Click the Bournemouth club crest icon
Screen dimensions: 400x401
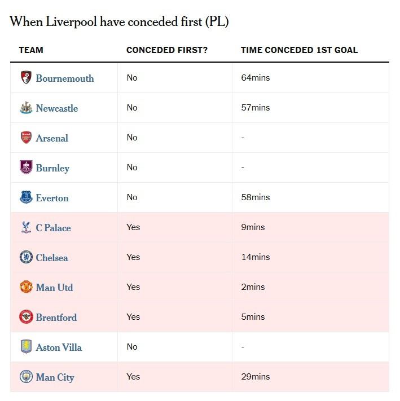(25, 78)
